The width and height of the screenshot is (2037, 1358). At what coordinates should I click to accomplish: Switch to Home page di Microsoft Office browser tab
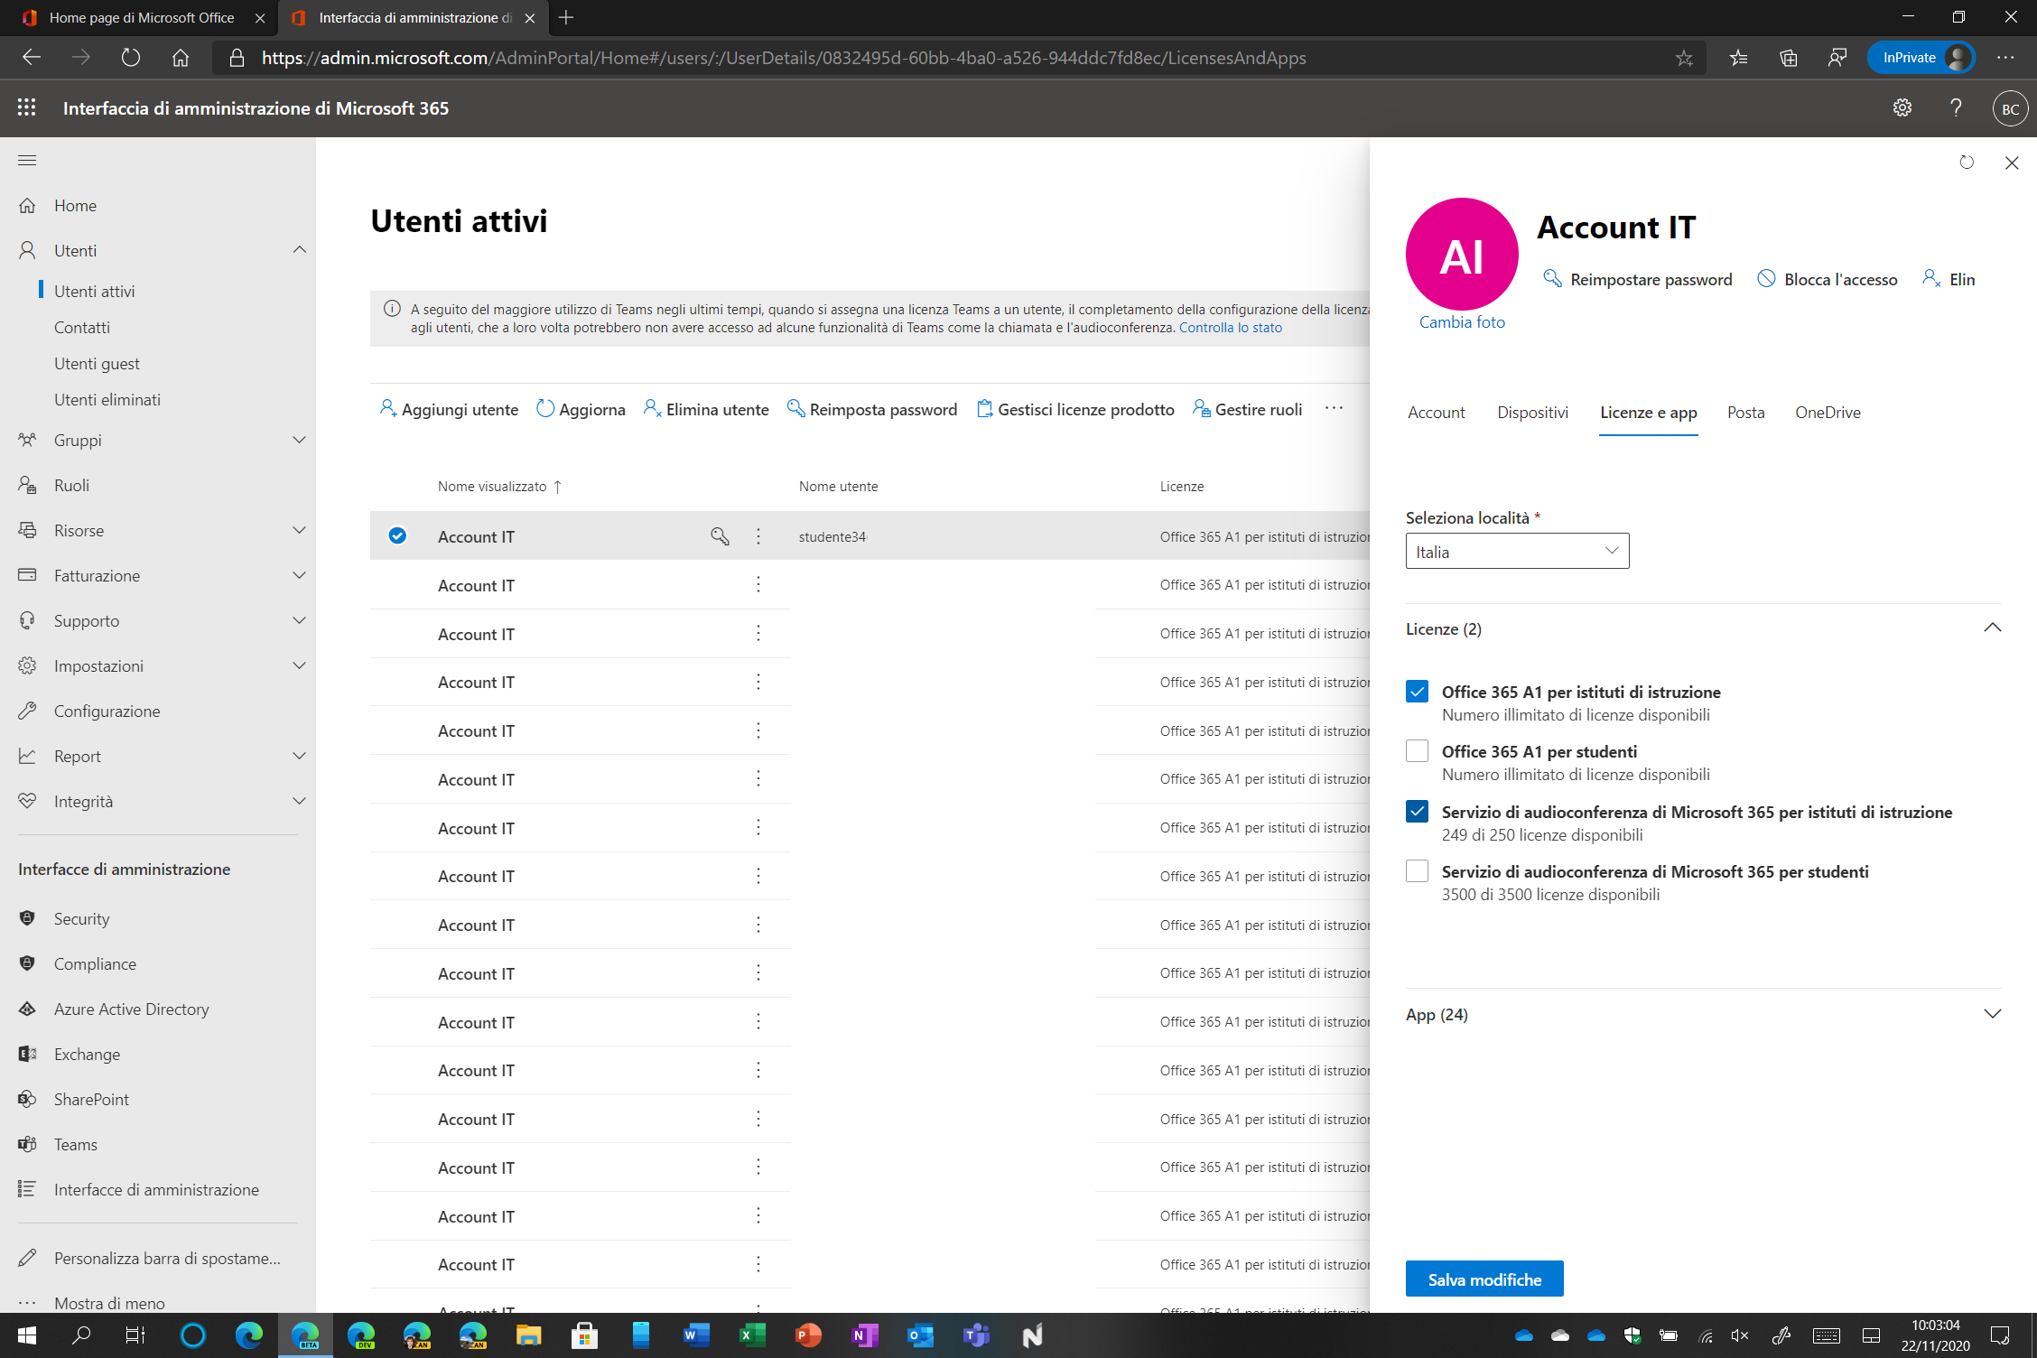[140, 18]
